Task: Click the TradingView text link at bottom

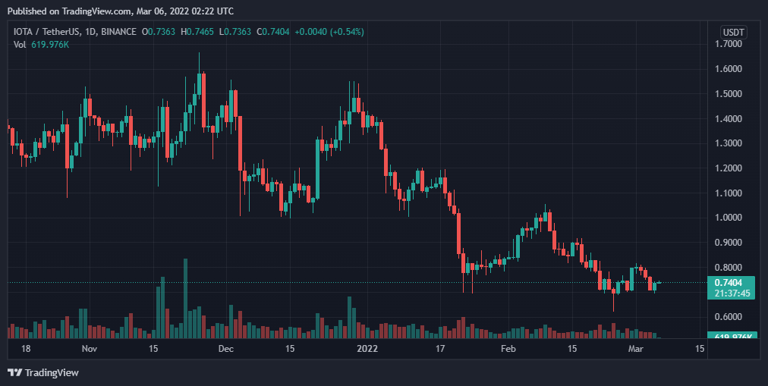Action: click(x=52, y=373)
